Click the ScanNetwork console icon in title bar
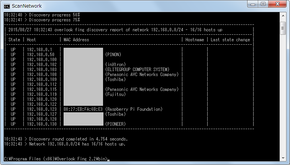The height and width of the screenshot is (165, 290). (7, 6)
